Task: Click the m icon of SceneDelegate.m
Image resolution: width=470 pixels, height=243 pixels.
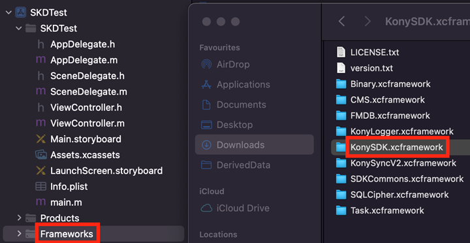Action: [x=40, y=92]
